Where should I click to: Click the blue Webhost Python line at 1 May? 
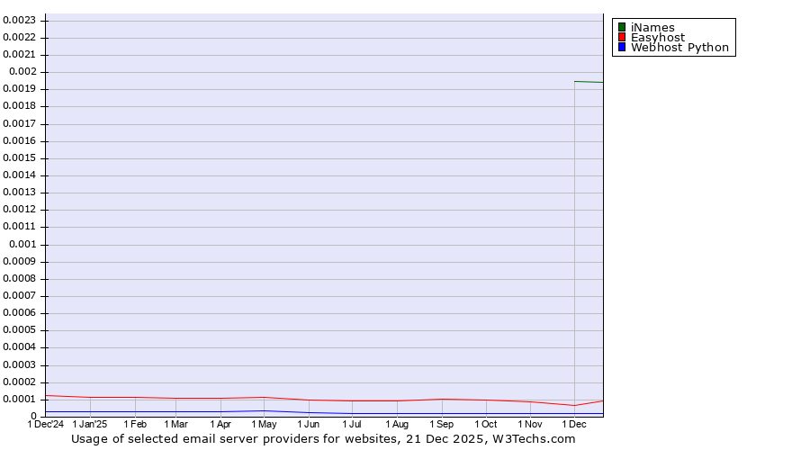point(264,410)
